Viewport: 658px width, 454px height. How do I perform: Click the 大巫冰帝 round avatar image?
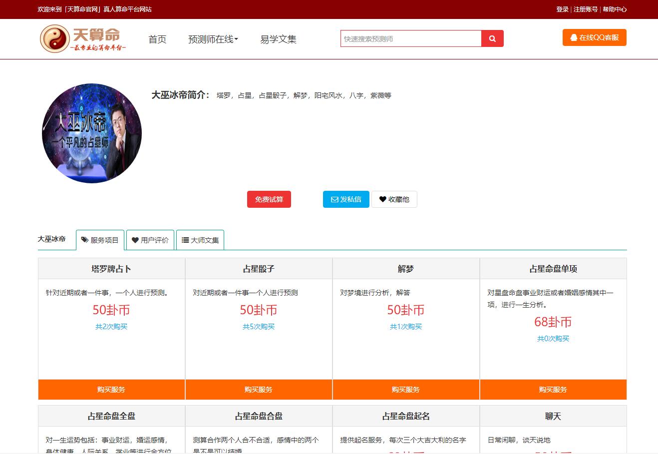(92, 133)
